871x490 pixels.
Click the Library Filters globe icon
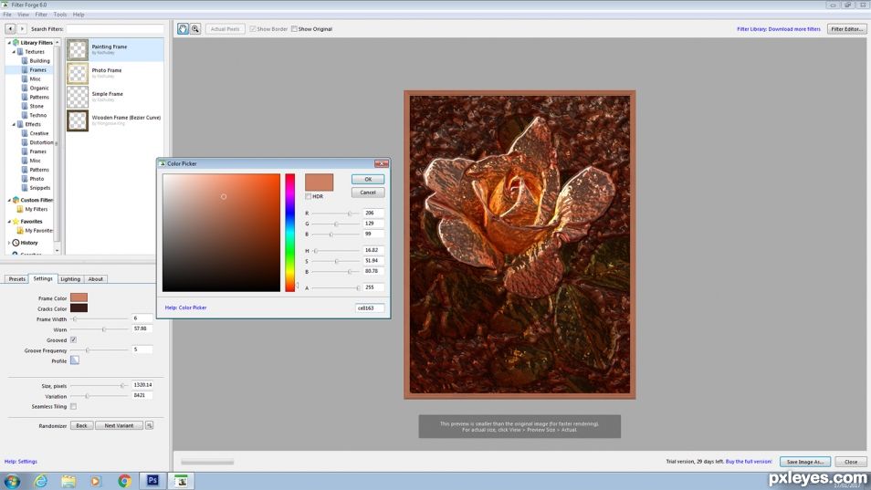16,42
